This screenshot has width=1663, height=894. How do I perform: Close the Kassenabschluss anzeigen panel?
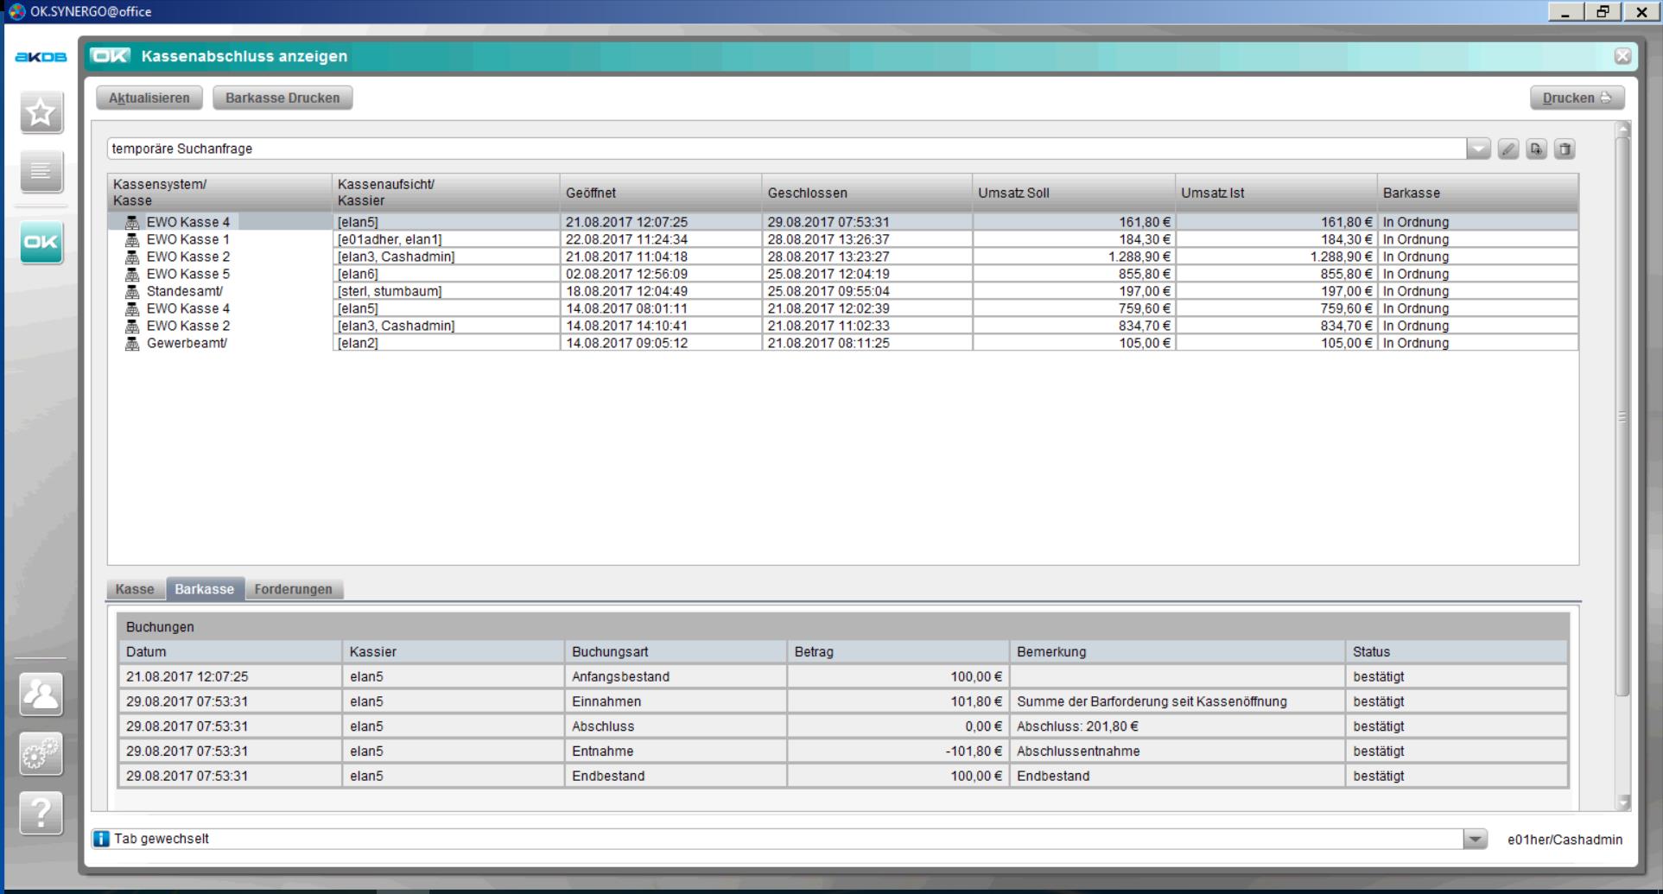(x=1622, y=56)
